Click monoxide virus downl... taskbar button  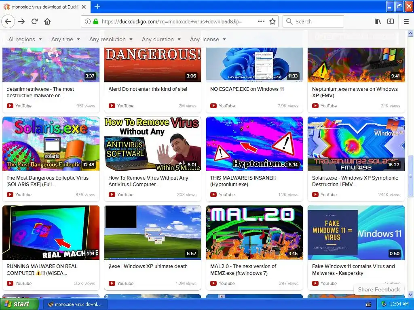coord(75,304)
